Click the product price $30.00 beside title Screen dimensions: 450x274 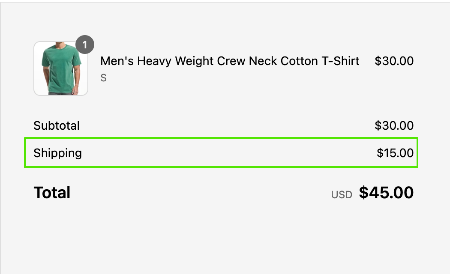pos(394,61)
